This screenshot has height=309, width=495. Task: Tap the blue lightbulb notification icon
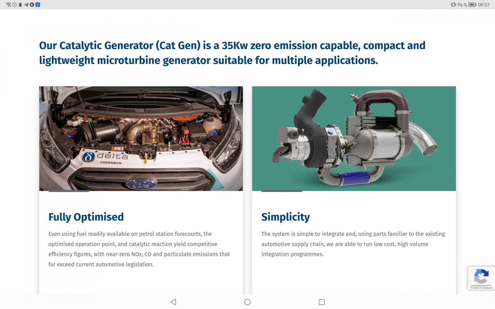38,5
